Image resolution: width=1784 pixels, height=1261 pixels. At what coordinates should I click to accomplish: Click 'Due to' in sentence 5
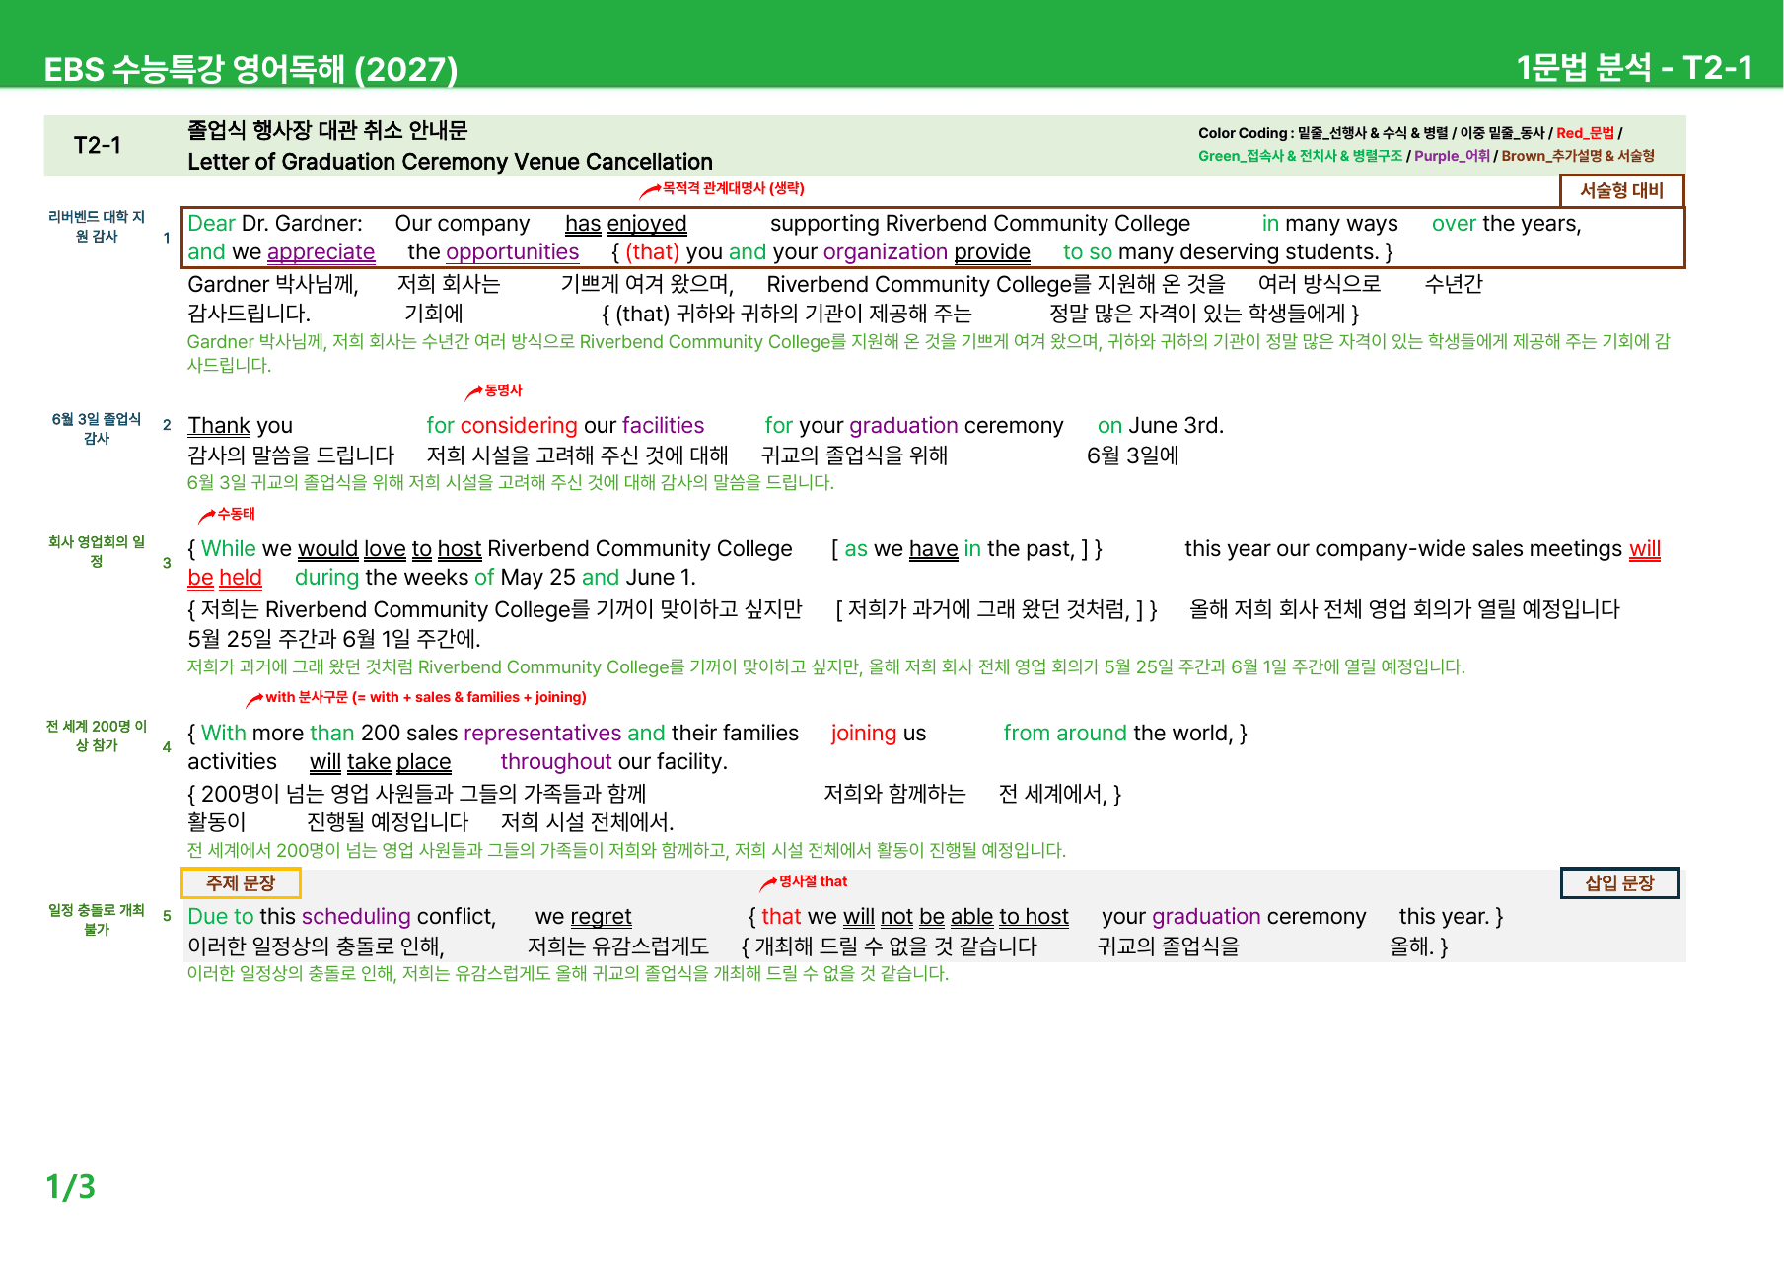point(221,917)
